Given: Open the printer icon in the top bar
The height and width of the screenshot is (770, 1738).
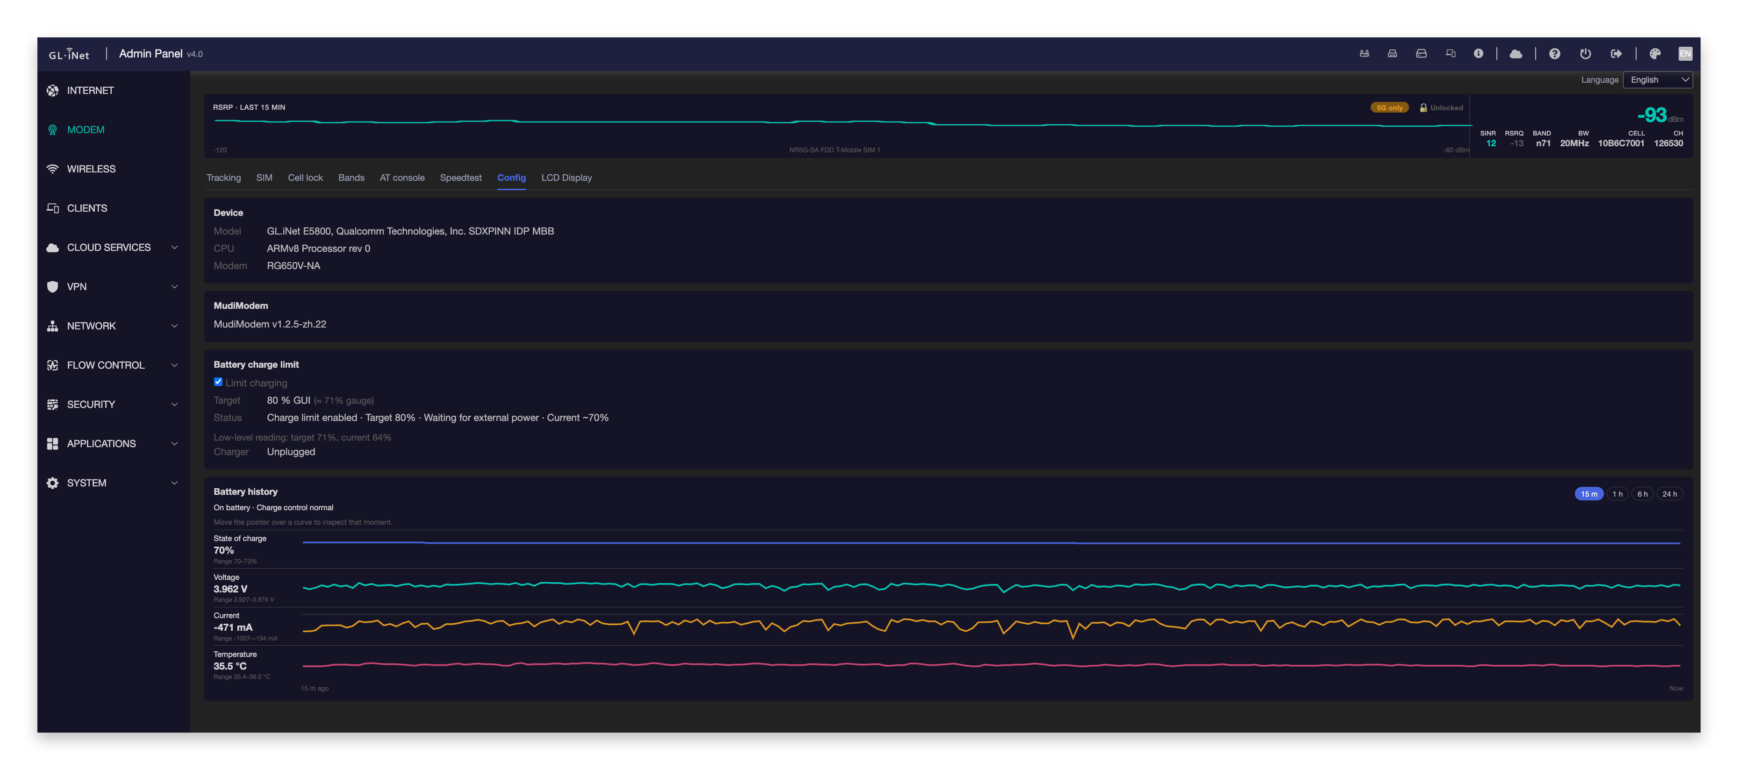Looking at the screenshot, I should (x=1392, y=54).
